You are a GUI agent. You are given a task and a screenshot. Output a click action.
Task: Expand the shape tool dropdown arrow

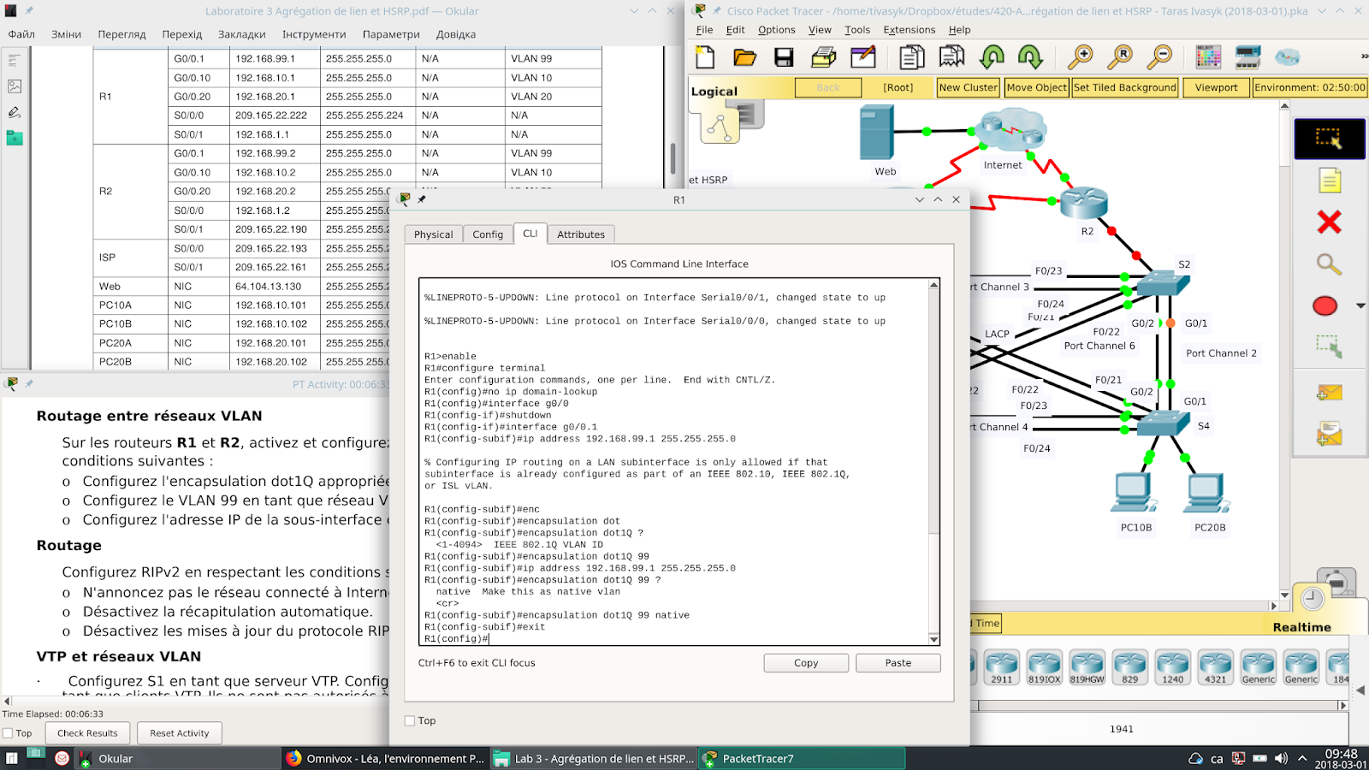pyautogui.click(x=1360, y=305)
